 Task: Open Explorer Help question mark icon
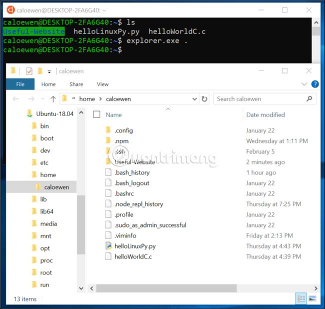(x=315, y=84)
